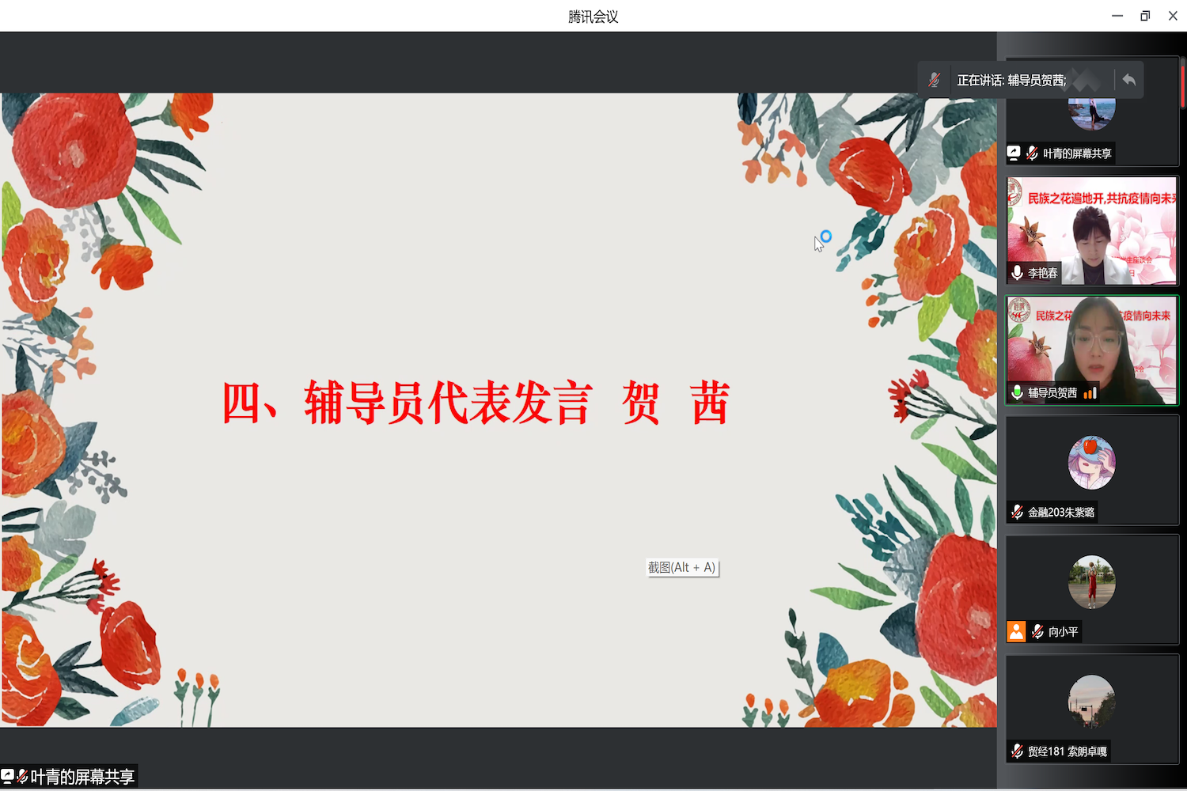Image resolution: width=1187 pixels, height=791 pixels.
Task: Click 李艳春's microphone icon
Action: click(1017, 272)
